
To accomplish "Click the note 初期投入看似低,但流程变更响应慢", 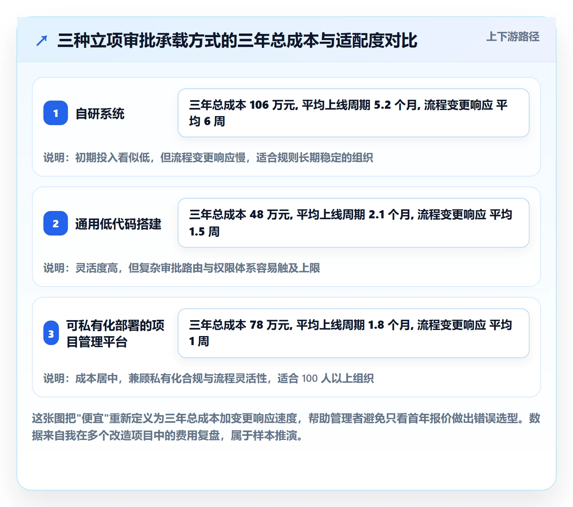I will [x=208, y=157].
